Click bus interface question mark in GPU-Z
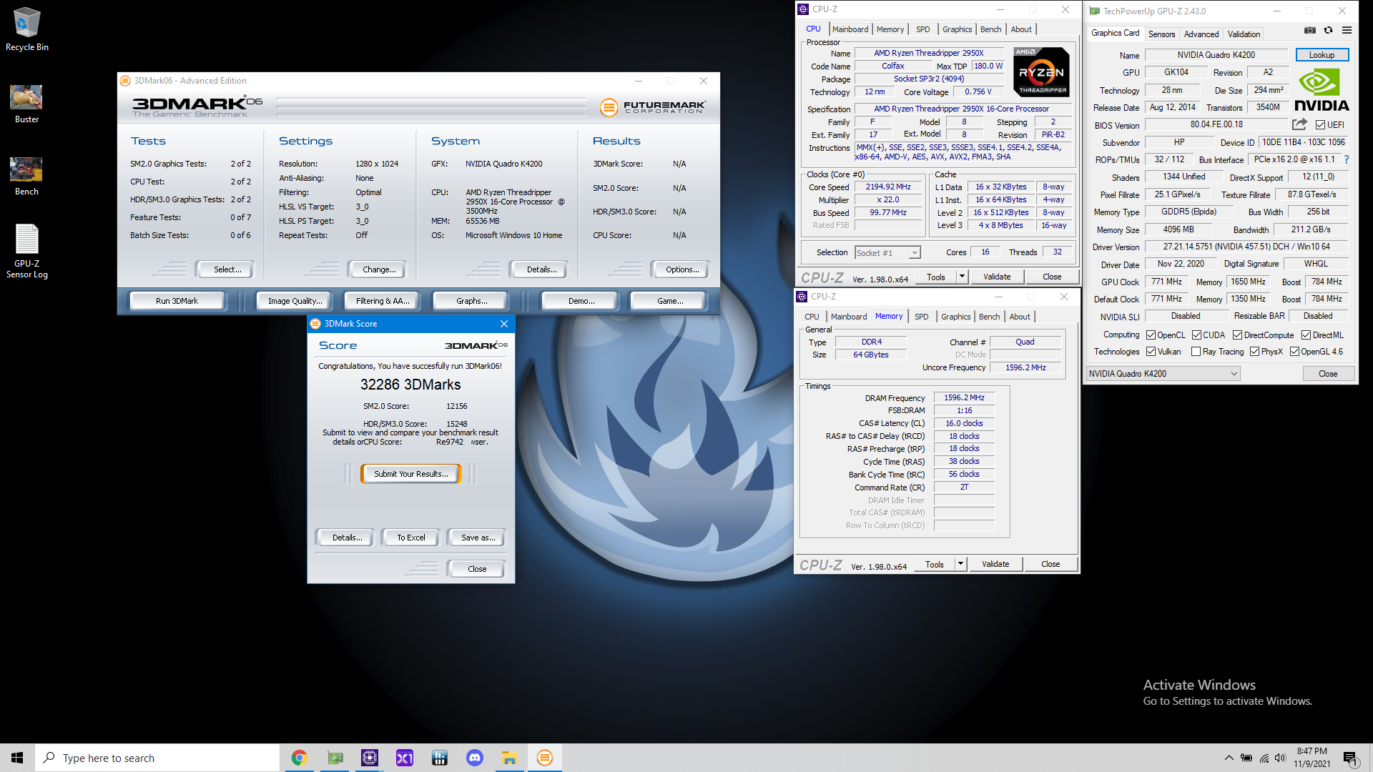1373x772 pixels. [1347, 159]
